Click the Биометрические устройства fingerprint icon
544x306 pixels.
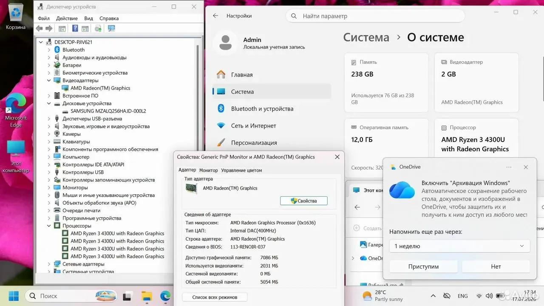coord(57,73)
